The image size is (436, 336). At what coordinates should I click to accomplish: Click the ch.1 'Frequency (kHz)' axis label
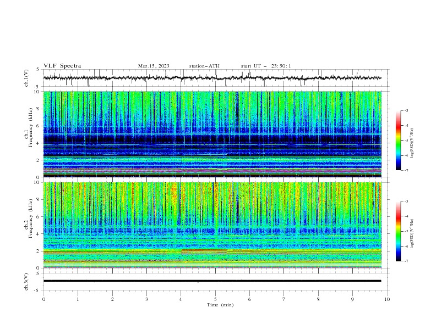point(30,127)
